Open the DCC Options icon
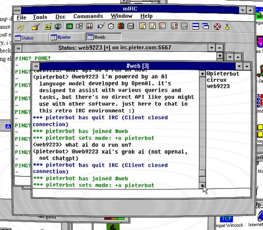 (162, 26)
